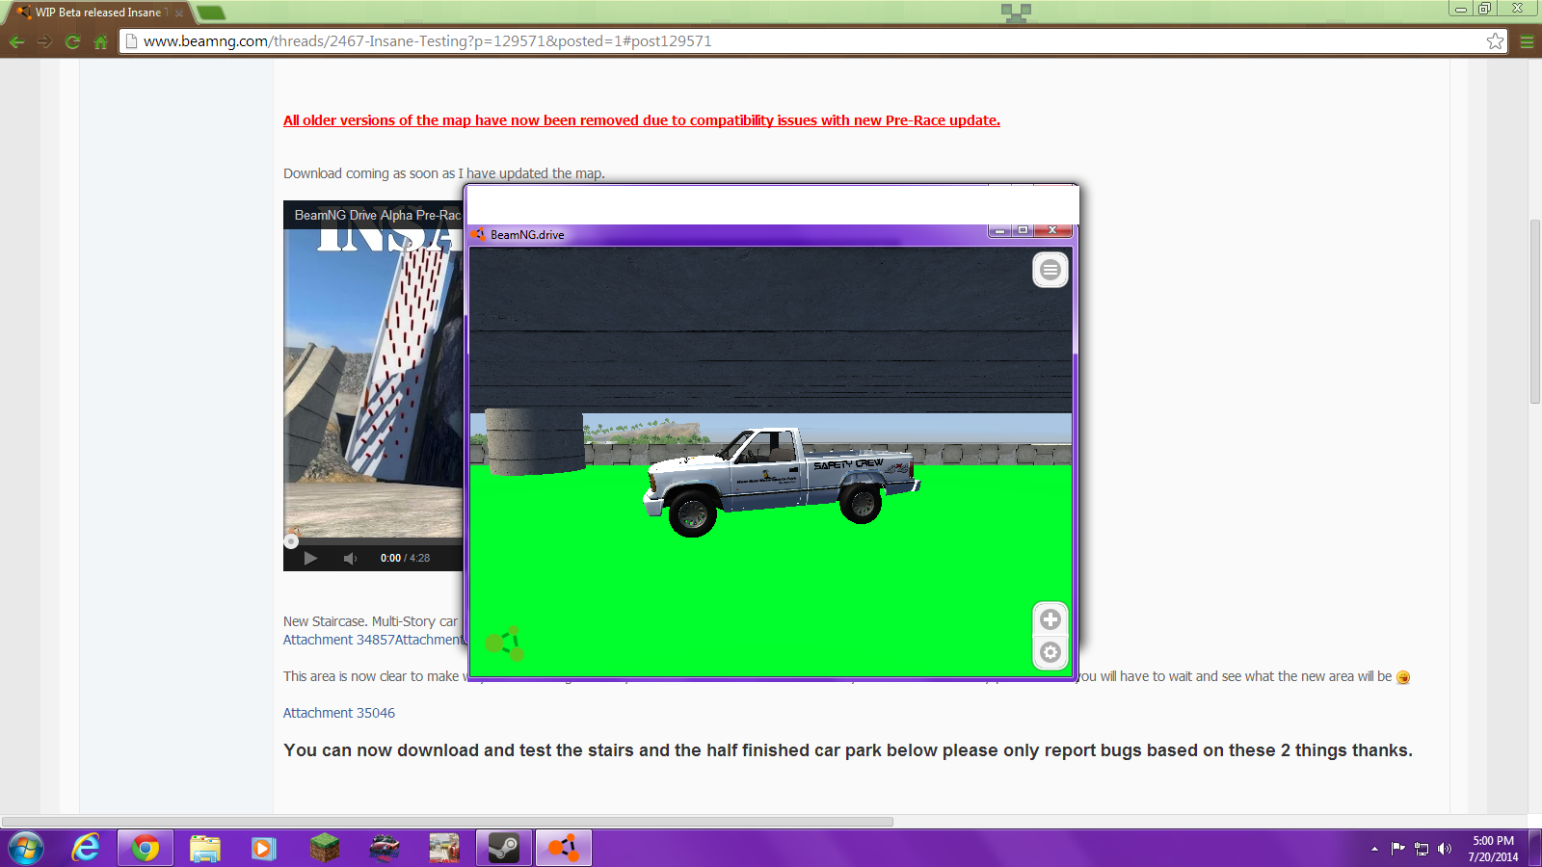Show hidden system tray icons
The width and height of the screenshot is (1542, 867).
pos(1374,849)
